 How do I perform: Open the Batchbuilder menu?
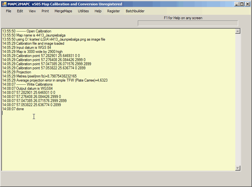point(135,11)
